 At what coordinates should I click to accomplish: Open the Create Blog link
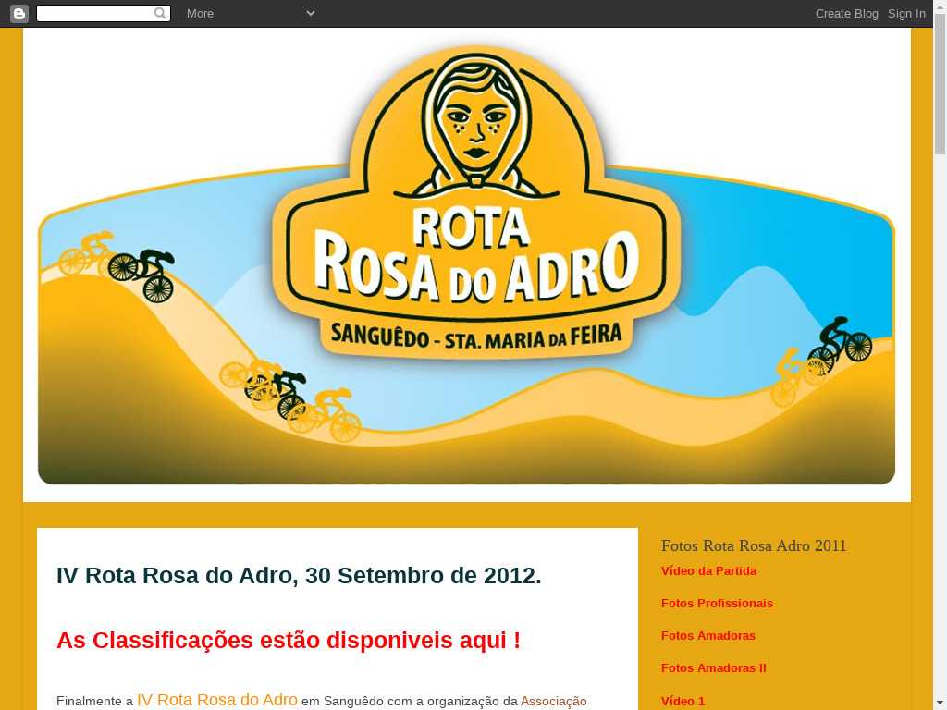(x=846, y=13)
